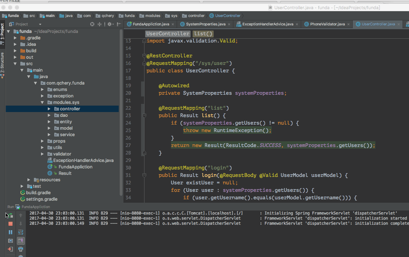Expand the out folder
Screen dimensions: 409x257
[x=15, y=57]
